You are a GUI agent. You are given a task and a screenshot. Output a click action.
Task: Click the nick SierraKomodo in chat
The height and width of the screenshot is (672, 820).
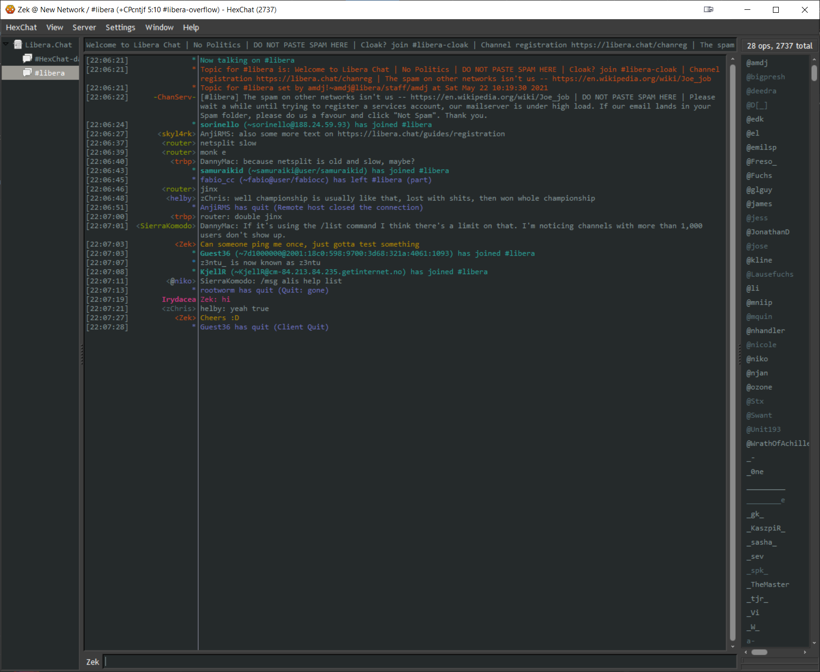point(166,226)
